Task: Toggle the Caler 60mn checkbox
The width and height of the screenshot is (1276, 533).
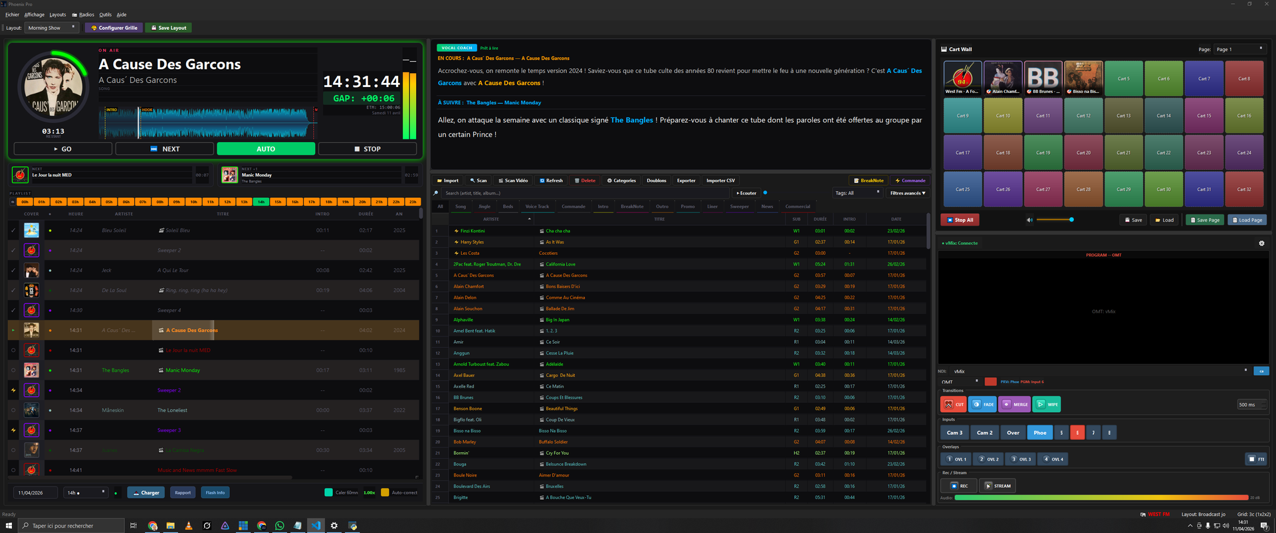Action: coord(328,493)
